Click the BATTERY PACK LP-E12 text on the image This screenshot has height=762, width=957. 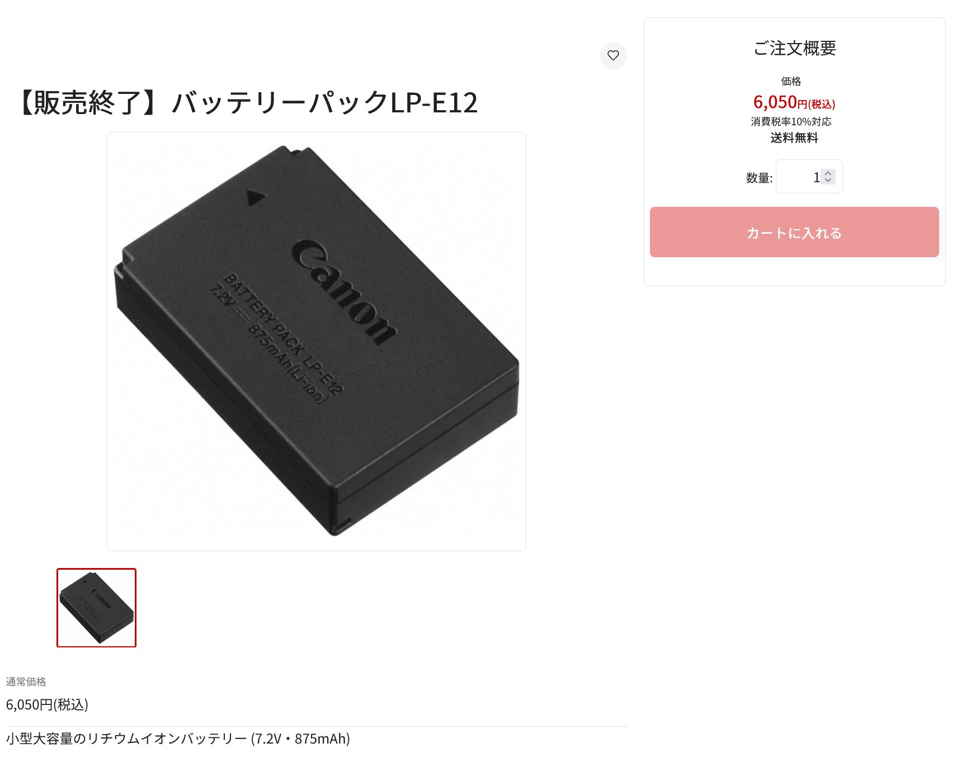(x=284, y=334)
